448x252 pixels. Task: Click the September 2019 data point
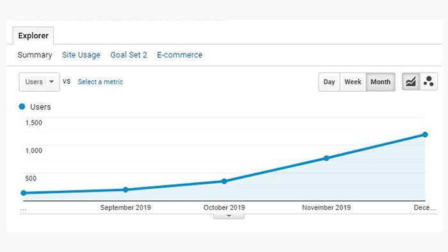125,189
